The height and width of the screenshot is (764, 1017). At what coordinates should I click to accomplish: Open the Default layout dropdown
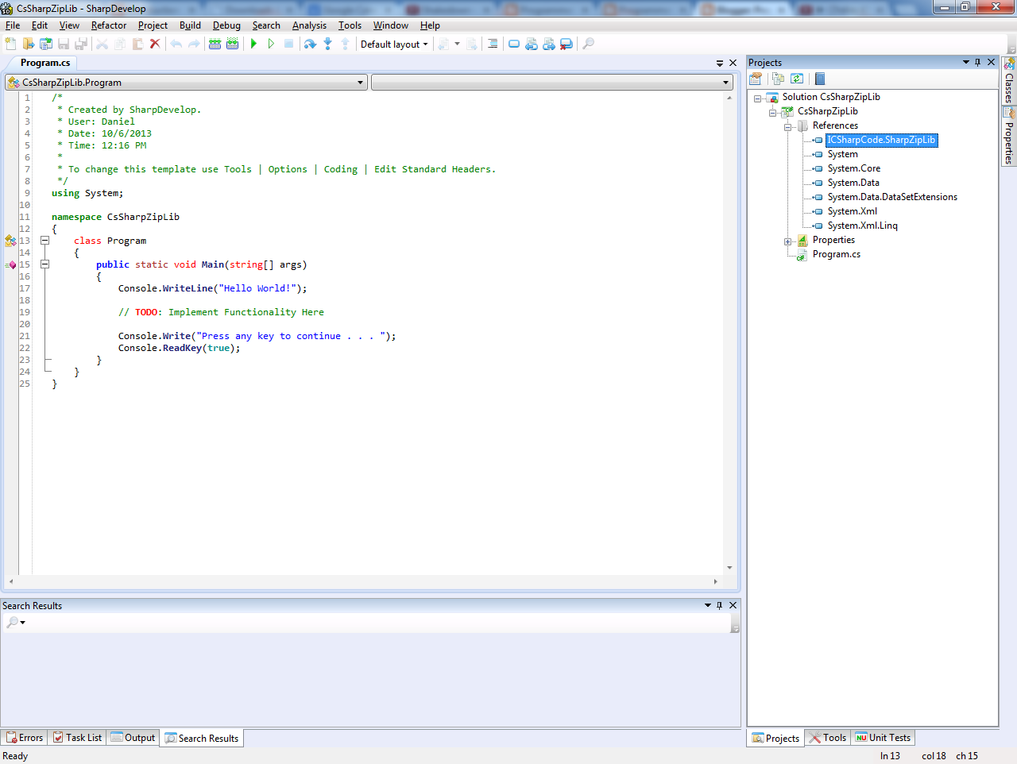click(x=395, y=44)
